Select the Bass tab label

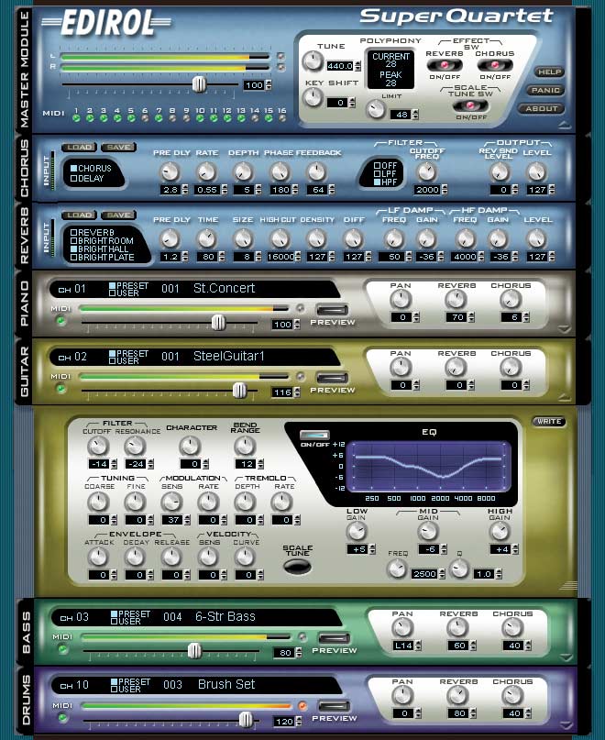(26, 633)
